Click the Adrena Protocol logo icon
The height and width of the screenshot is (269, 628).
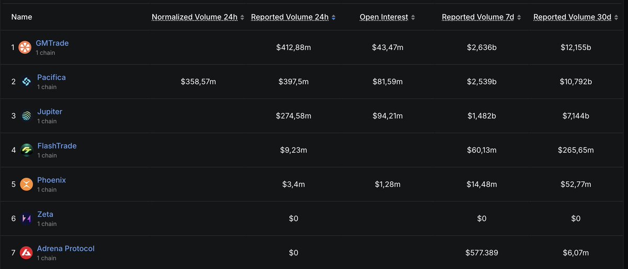27,253
